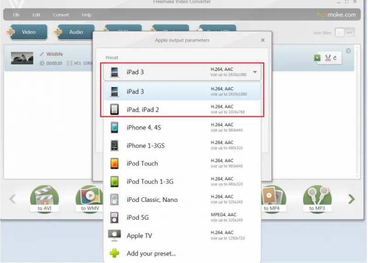The width and height of the screenshot is (368, 263).
Task: Play the Wildlife video preview
Action: tap(317, 58)
